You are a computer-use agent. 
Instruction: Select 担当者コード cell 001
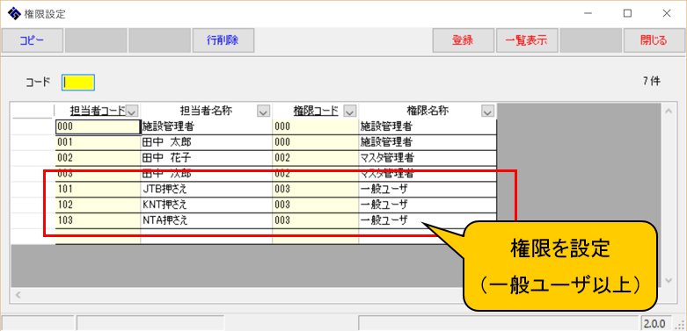click(x=98, y=142)
